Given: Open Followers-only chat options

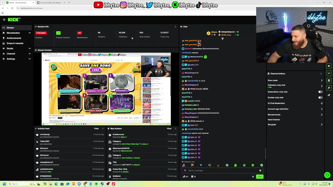Looking at the screenshot, I should click(x=295, y=86).
